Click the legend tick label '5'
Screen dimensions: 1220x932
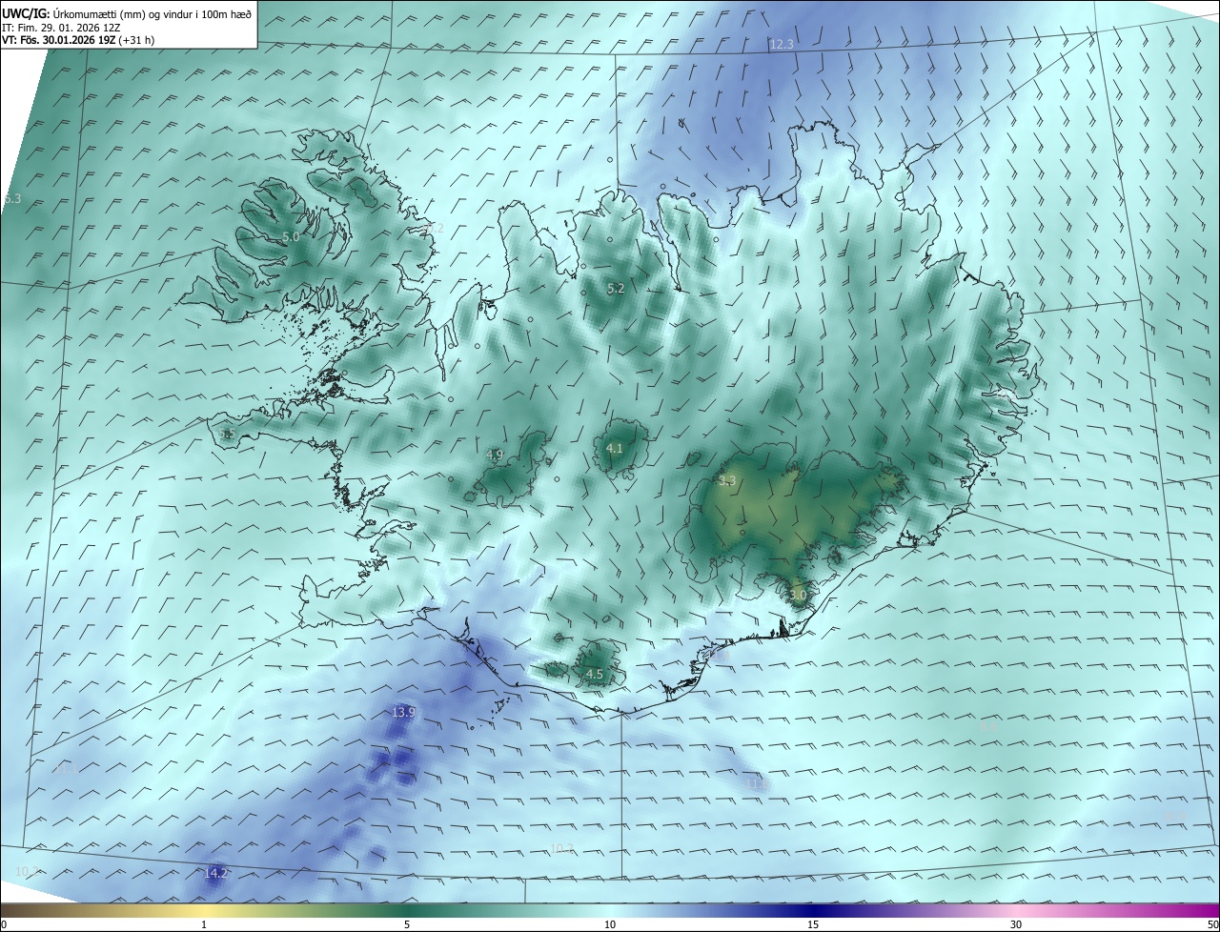407,924
